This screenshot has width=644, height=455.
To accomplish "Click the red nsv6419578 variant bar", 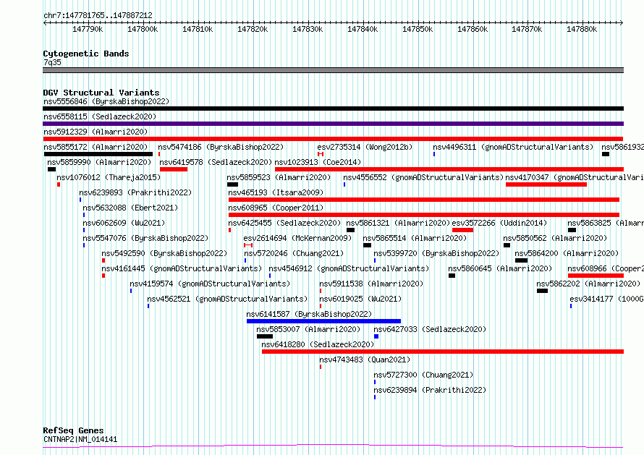I will pyautogui.click(x=174, y=169).
